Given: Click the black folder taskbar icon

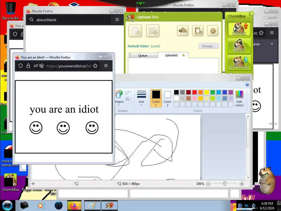Looking at the screenshot, I should point(24,206).
